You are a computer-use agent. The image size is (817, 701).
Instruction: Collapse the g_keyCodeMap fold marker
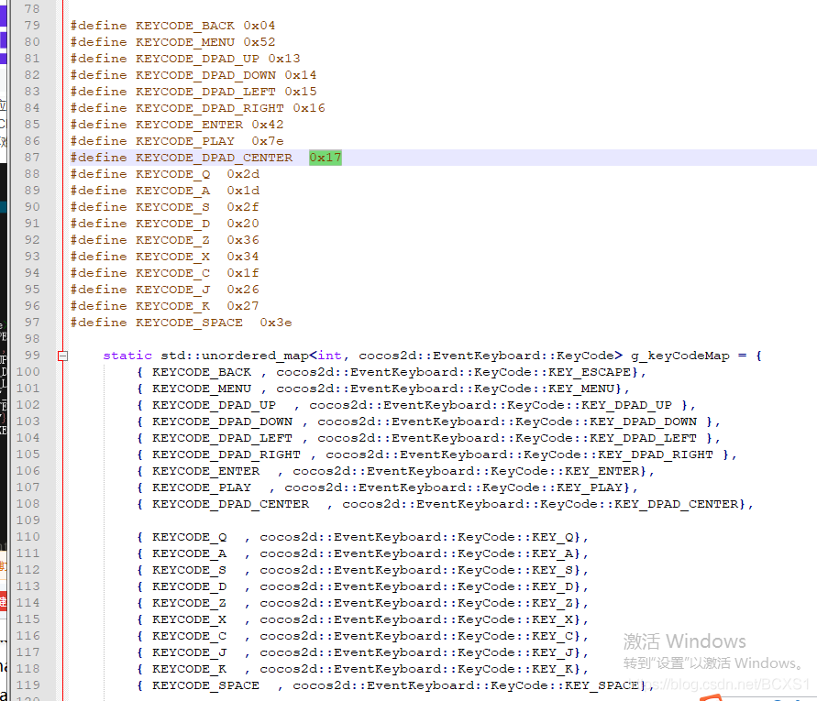(62, 356)
